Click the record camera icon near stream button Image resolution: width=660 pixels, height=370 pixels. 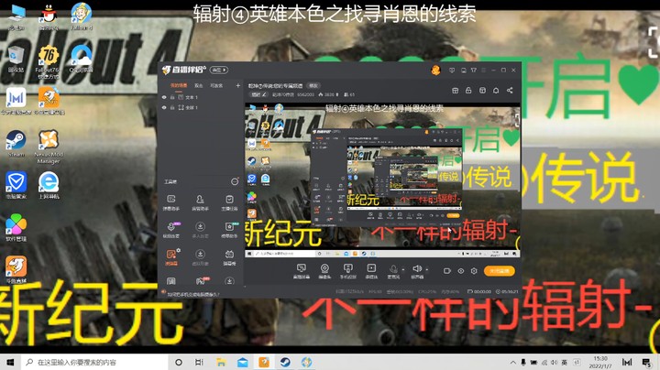(447, 271)
